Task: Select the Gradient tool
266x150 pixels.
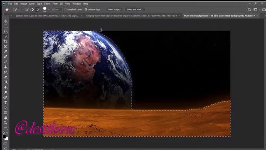Action: (5, 82)
